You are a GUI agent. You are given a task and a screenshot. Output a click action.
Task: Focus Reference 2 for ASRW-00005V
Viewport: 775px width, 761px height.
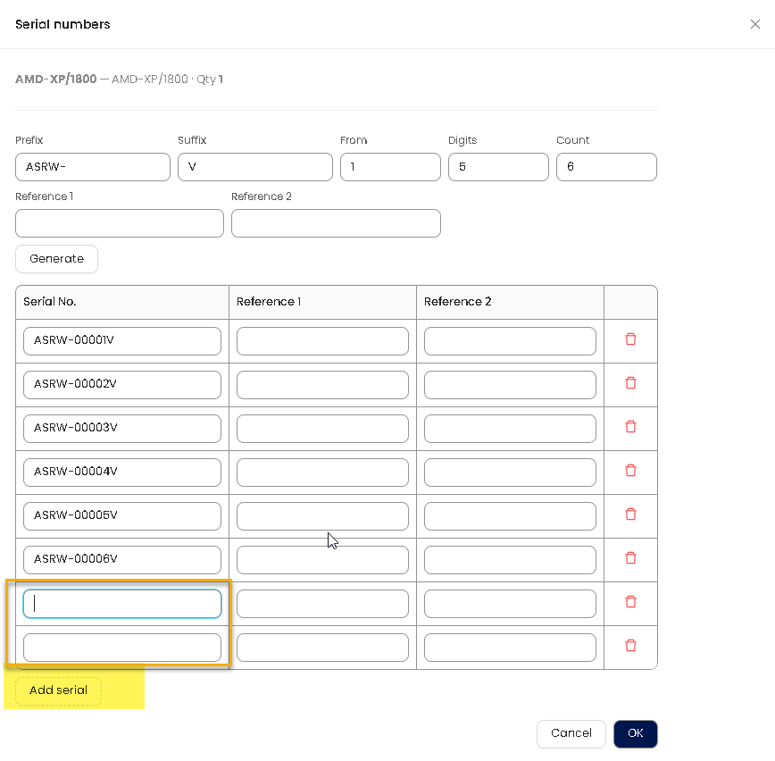click(510, 515)
